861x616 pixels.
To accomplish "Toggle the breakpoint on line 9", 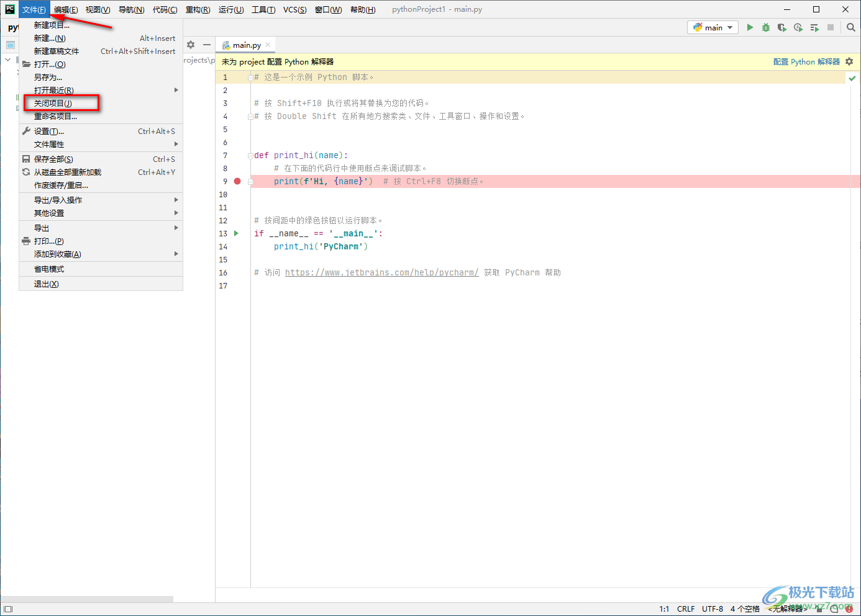I will click(237, 181).
